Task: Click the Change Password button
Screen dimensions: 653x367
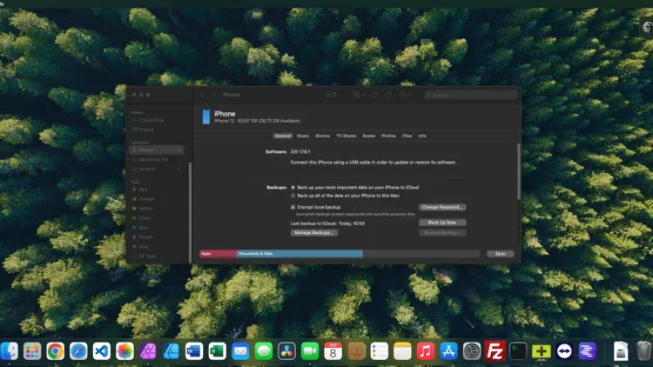Action: point(442,207)
